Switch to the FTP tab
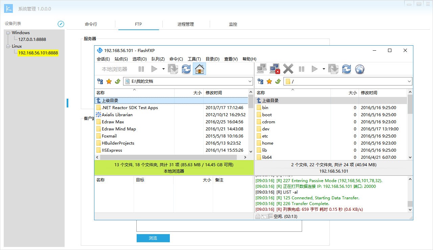The width and height of the screenshot is (433, 250). [138, 24]
